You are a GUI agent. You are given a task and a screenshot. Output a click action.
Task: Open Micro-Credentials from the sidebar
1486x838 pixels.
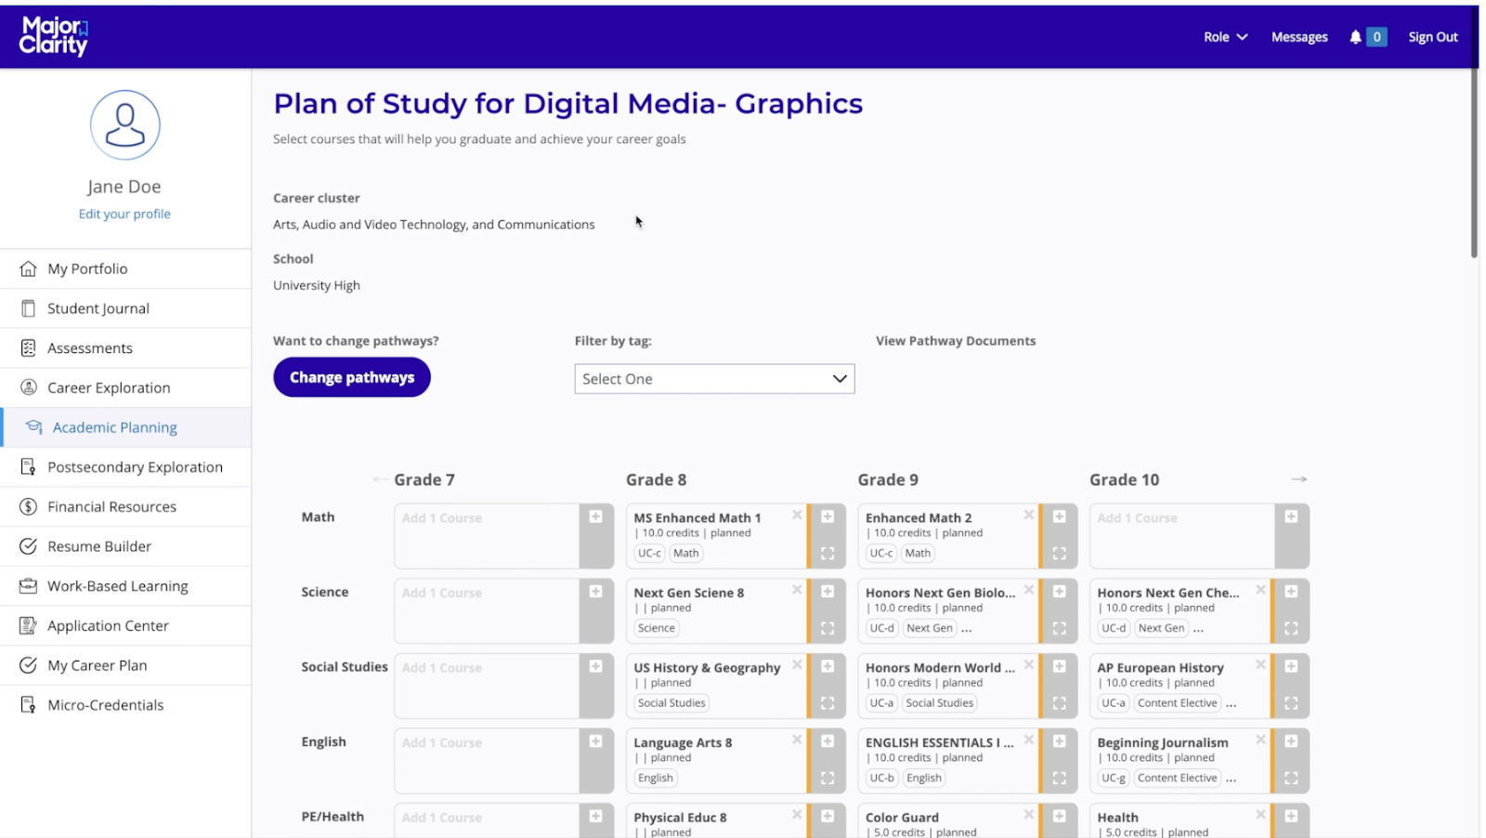coord(105,705)
